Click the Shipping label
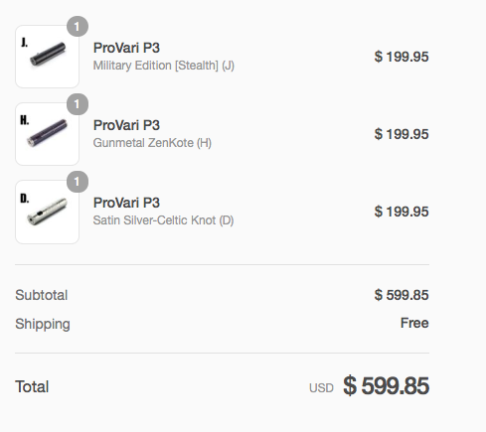486x432 pixels. point(43,324)
